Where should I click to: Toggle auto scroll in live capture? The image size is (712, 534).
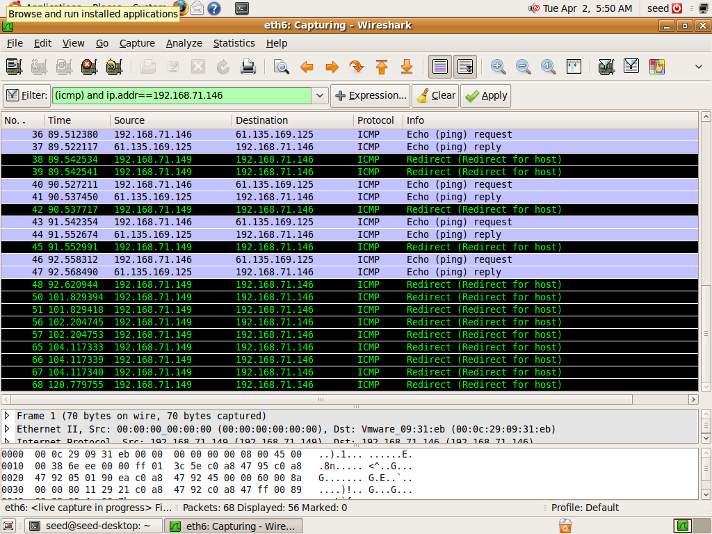point(465,67)
